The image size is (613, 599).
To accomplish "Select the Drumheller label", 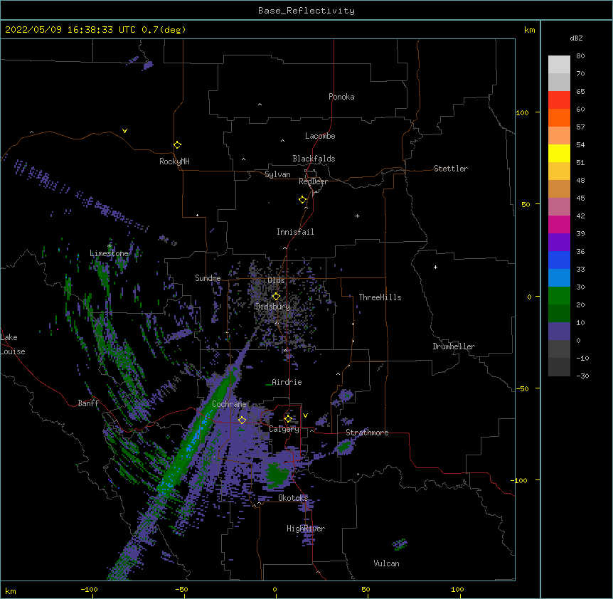I will 454,346.
